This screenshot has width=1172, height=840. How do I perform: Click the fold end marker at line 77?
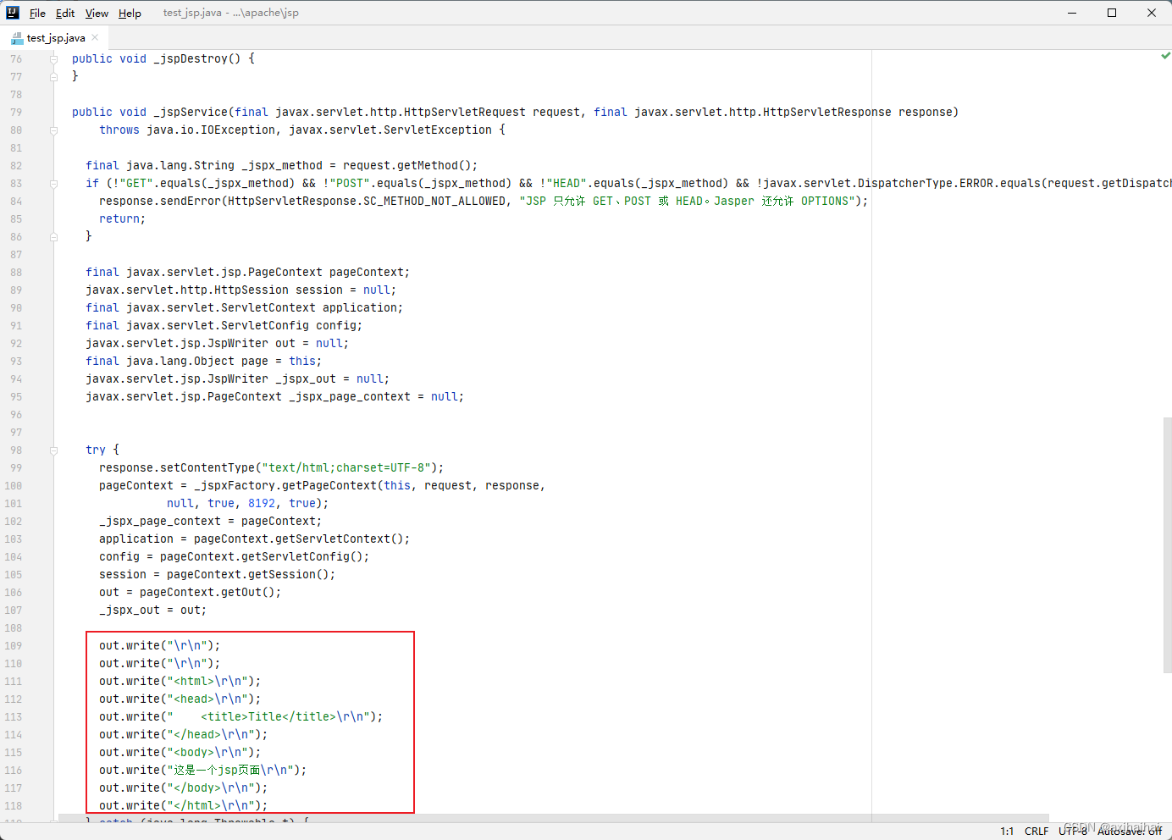pos(53,76)
